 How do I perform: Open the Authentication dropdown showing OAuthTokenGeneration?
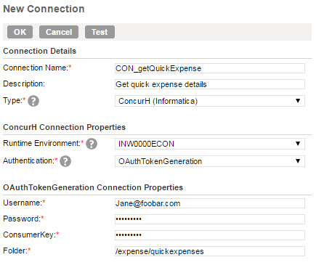pos(210,161)
